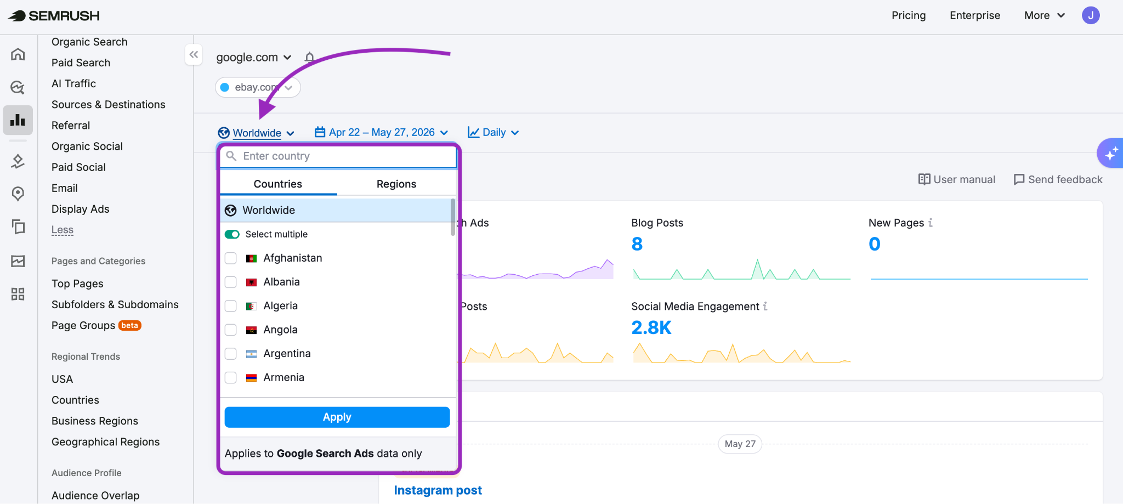1123x504 pixels.
Task: Open Organic Social in sidebar
Action: coord(87,146)
